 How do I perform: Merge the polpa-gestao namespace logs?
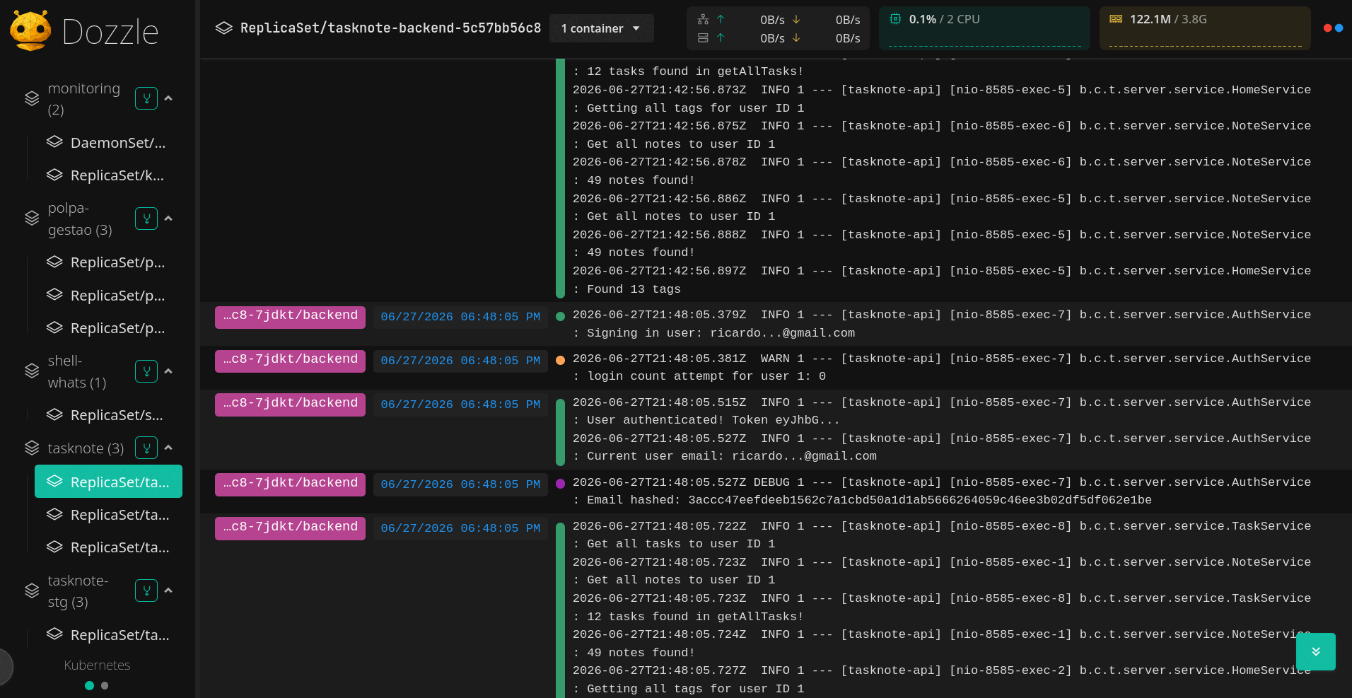[146, 219]
